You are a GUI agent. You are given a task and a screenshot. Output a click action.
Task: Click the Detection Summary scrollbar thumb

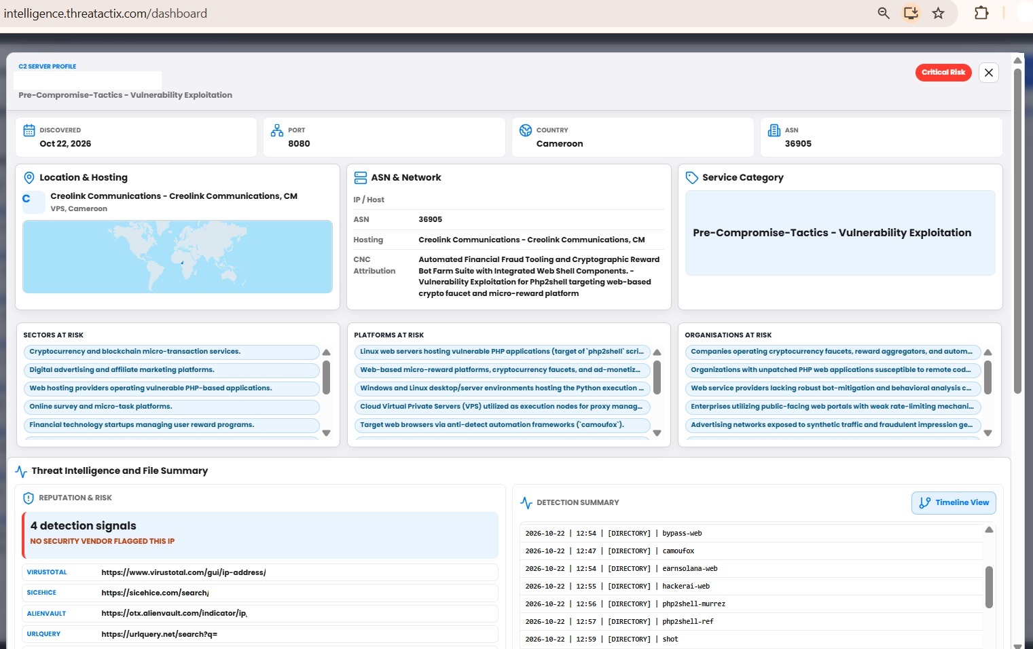pos(989,587)
